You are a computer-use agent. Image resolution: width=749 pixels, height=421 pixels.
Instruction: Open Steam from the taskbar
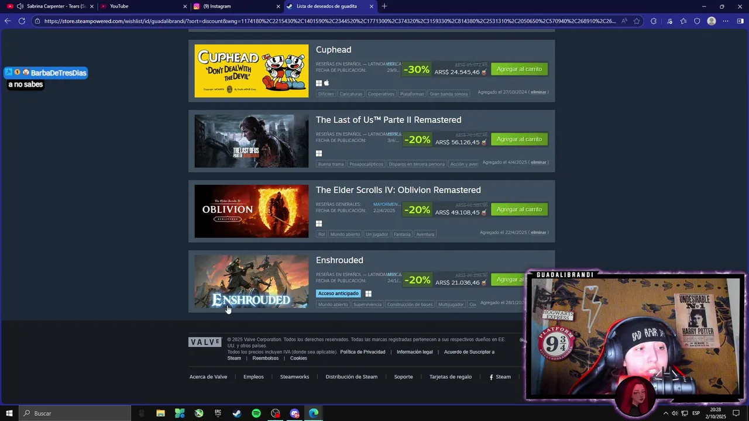237,413
